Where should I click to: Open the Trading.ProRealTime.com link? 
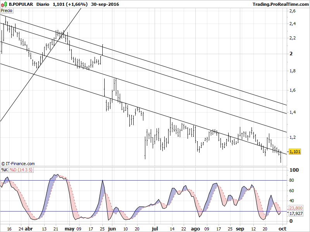click(x=276, y=4)
